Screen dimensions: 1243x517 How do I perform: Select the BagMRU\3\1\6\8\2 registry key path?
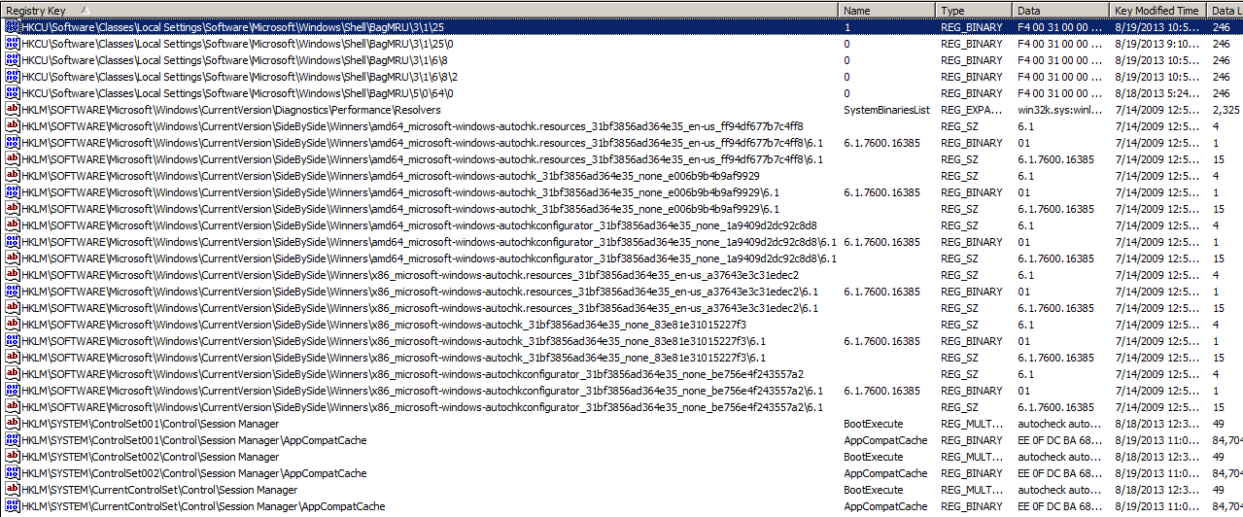click(240, 77)
